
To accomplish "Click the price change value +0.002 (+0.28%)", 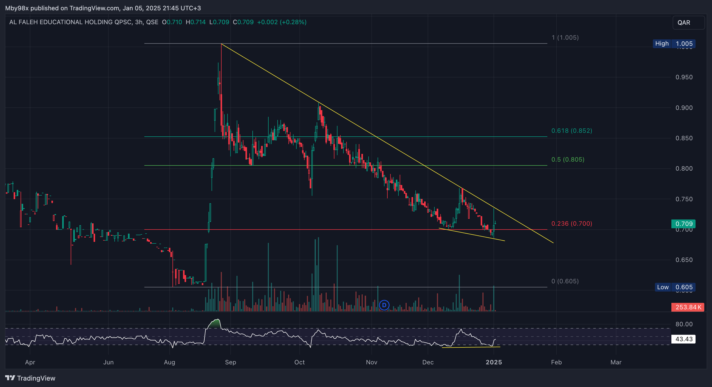I will 282,22.
